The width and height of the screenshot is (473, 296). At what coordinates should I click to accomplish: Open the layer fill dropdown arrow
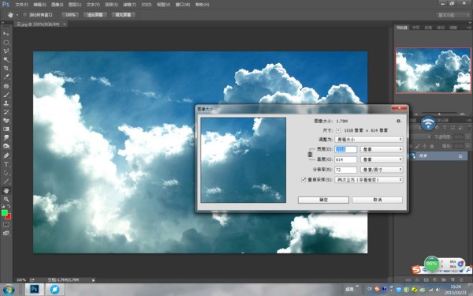(467, 146)
